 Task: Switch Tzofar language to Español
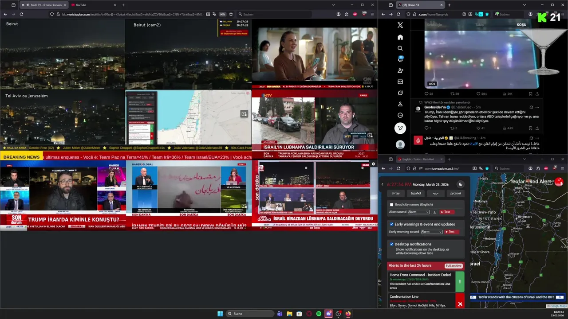click(416, 193)
